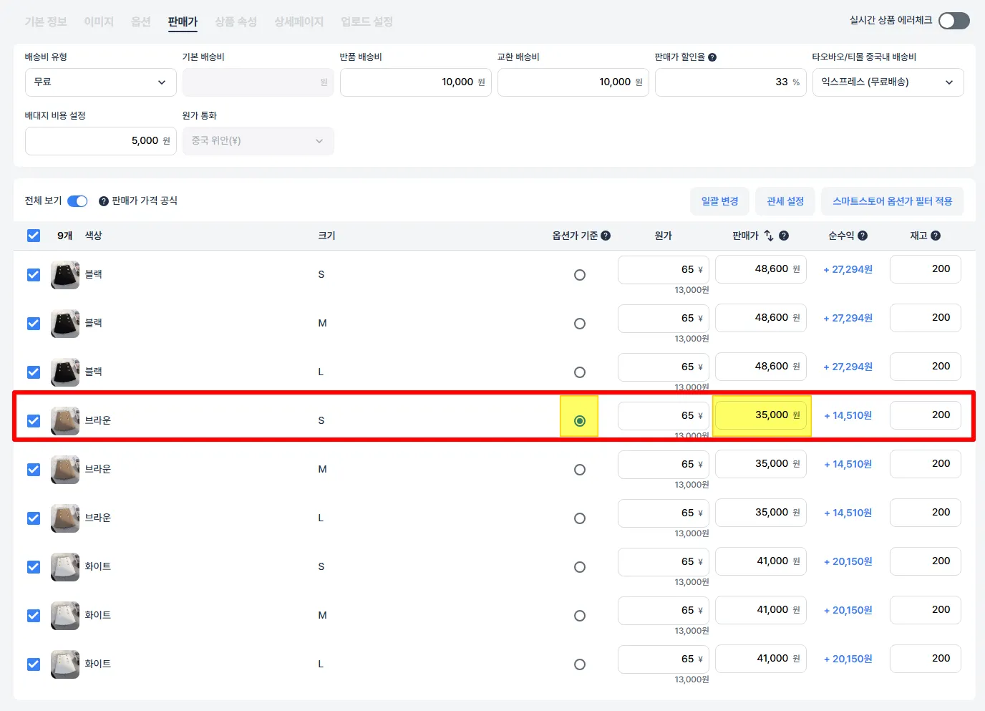Click the 화이트 M 순수익 value +20,150원
The width and height of the screenshot is (985, 711).
click(x=848, y=611)
